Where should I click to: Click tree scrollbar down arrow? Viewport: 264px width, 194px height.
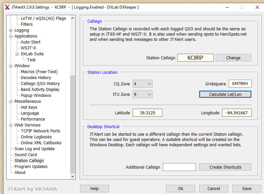[x=72, y=177]
